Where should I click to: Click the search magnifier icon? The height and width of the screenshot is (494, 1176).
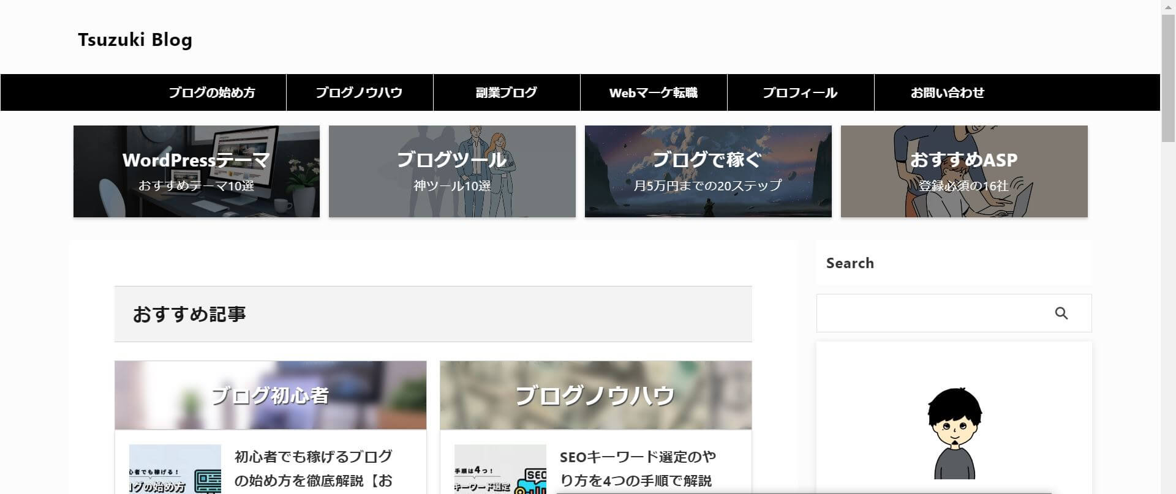pyautogui.click(x=1061, y=313)
